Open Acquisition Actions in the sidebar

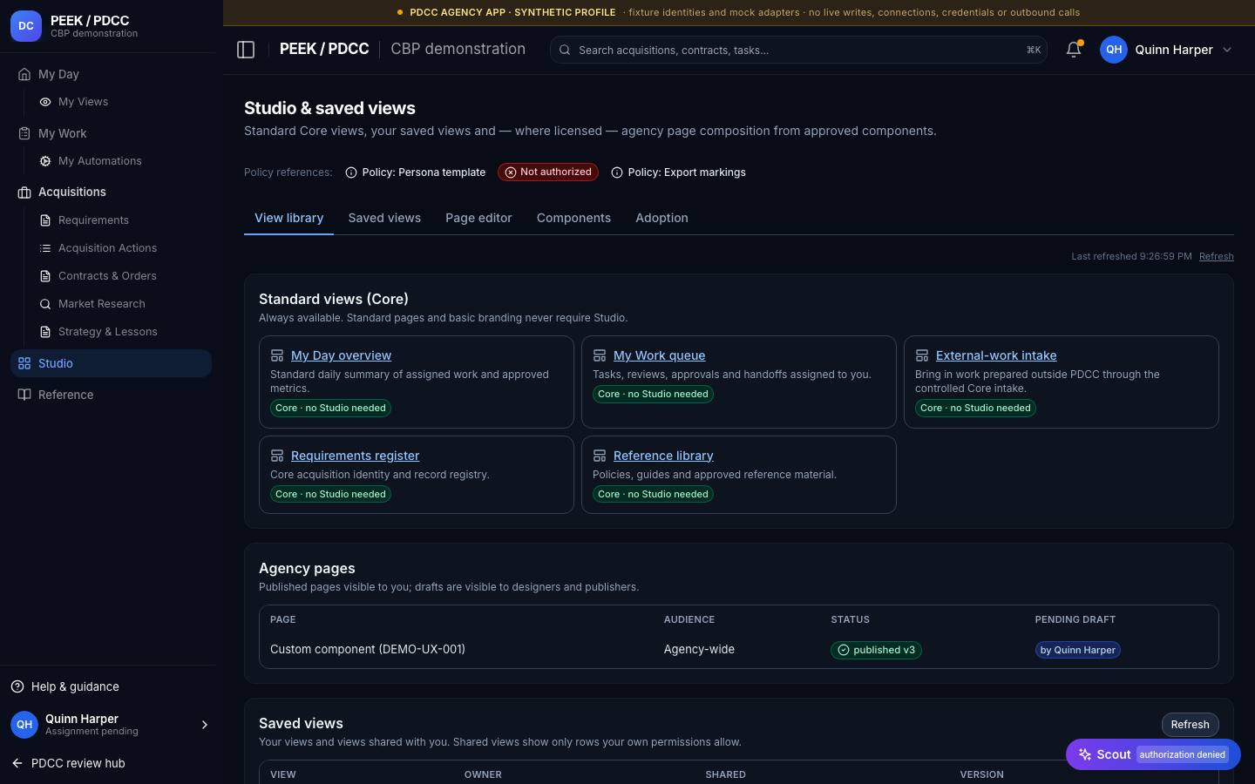[x=107, y=248]
